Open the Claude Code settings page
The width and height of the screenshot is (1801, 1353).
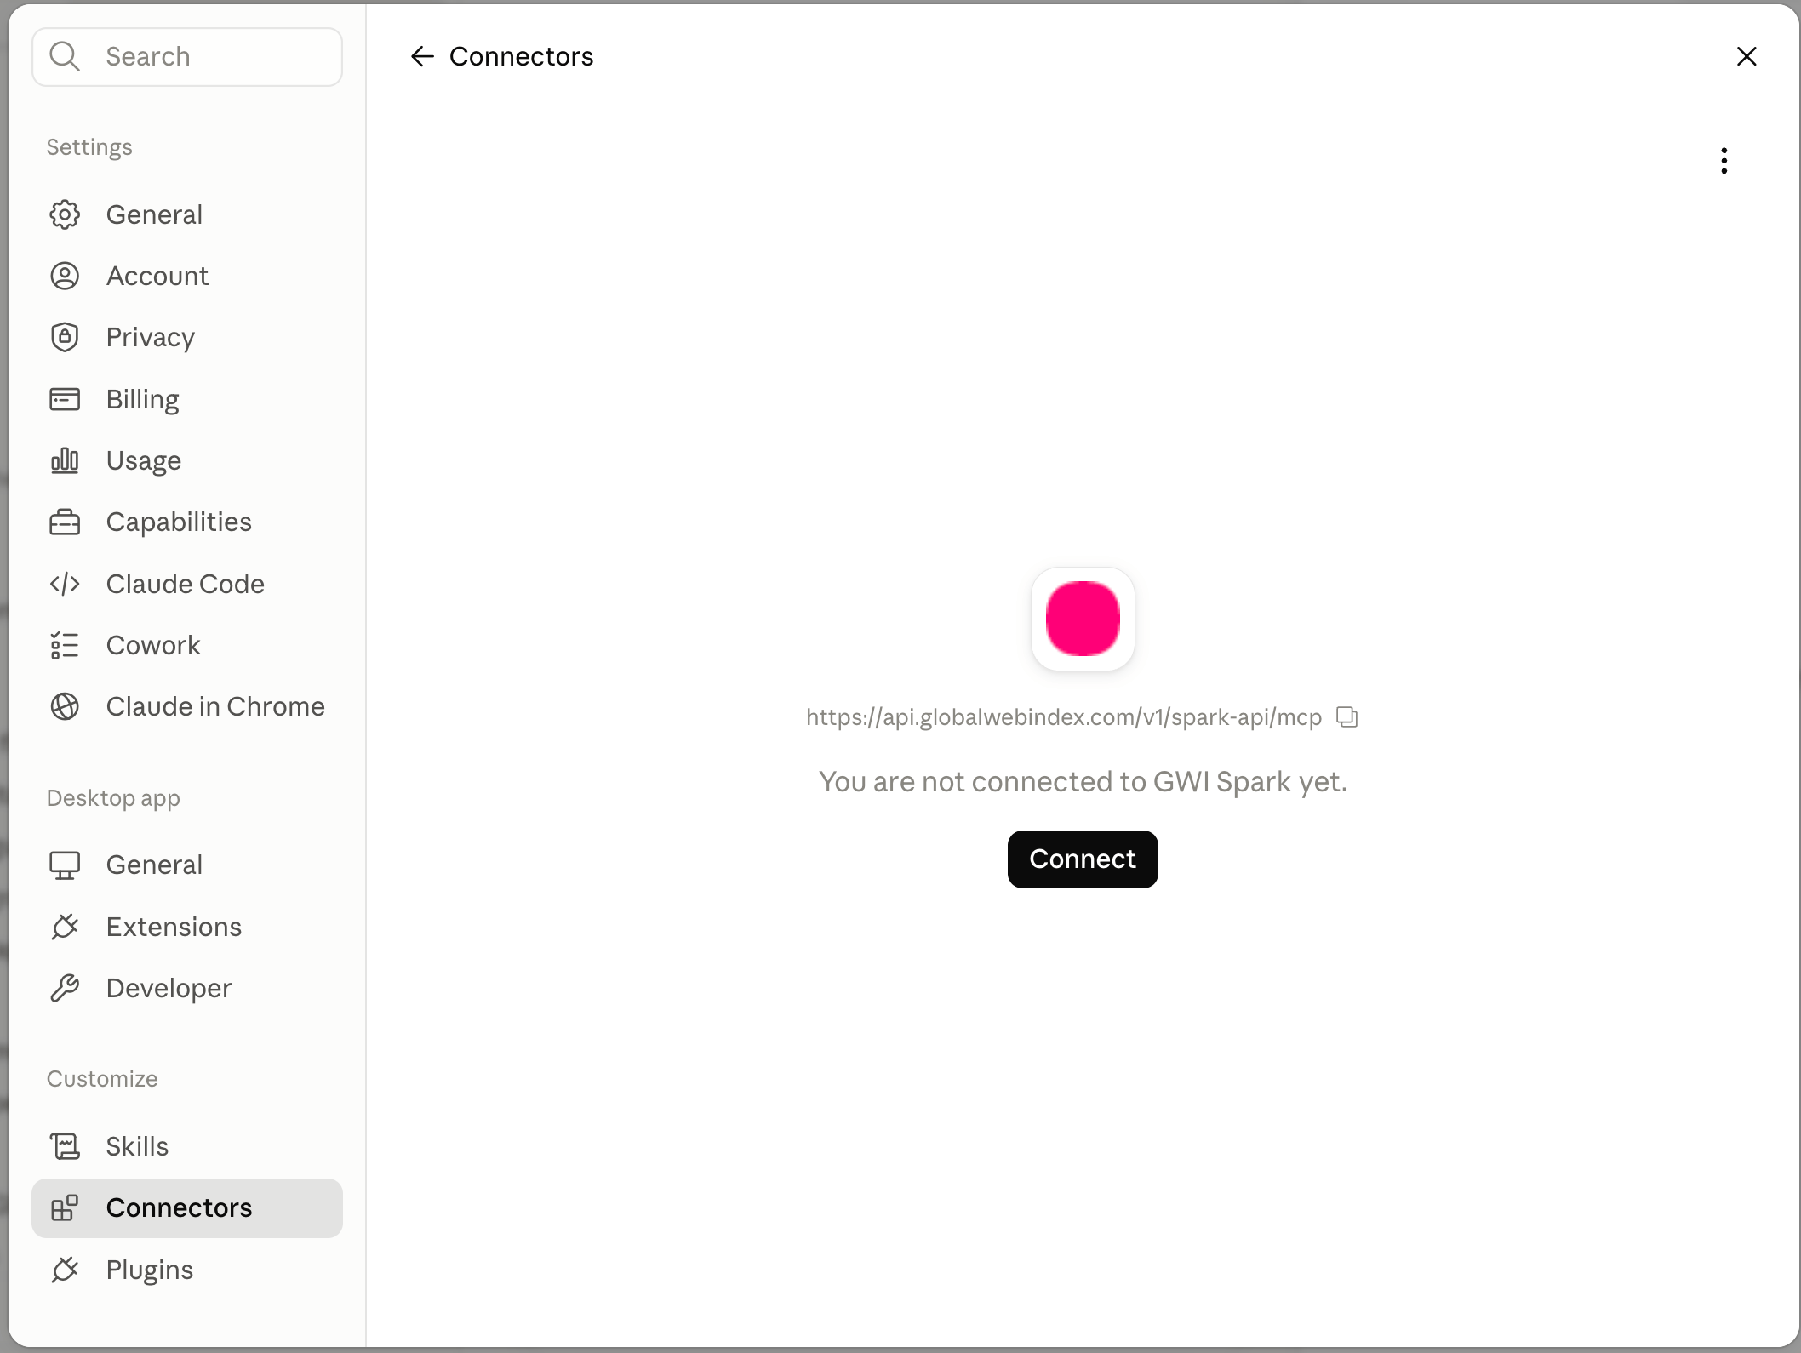click(187, 584)
